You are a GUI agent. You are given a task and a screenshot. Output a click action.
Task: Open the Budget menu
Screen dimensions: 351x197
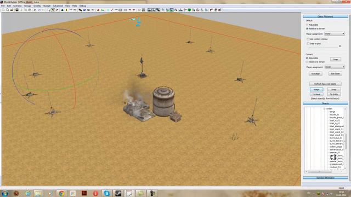(47, 6)
